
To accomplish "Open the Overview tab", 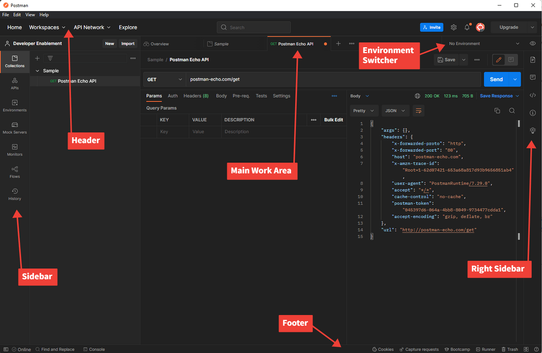I will (156, 44).
